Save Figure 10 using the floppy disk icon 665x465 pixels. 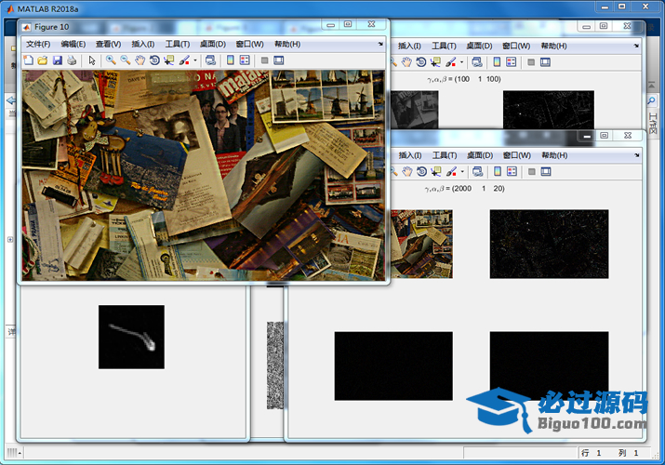click(57, 60)
